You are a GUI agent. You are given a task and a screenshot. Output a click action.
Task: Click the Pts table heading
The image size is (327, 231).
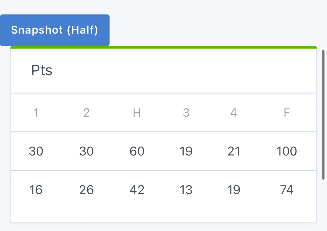(42, 71)
